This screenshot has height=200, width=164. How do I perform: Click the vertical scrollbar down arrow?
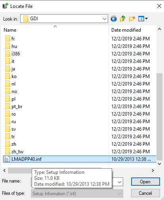[x=160, y=164]
